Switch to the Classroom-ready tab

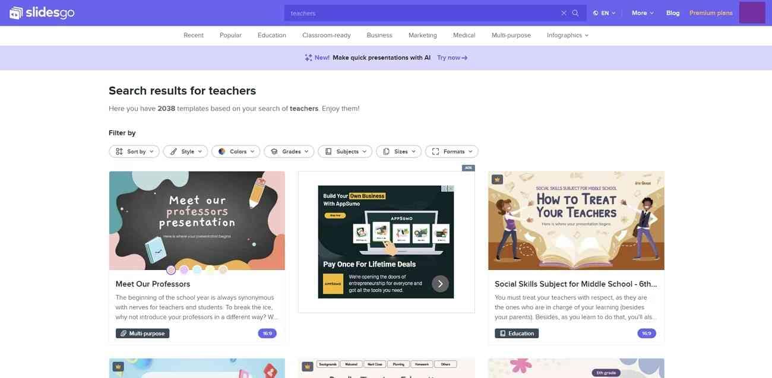pyautogui.click(x=327, y=35)
